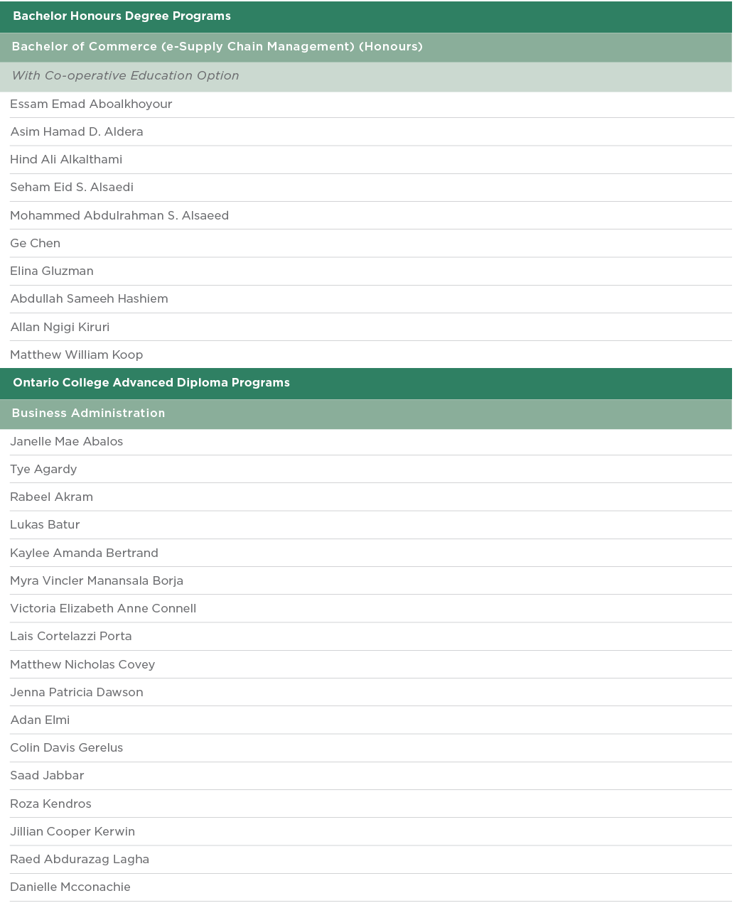Click the Matthew William Koop row

(x=77, y=355)
